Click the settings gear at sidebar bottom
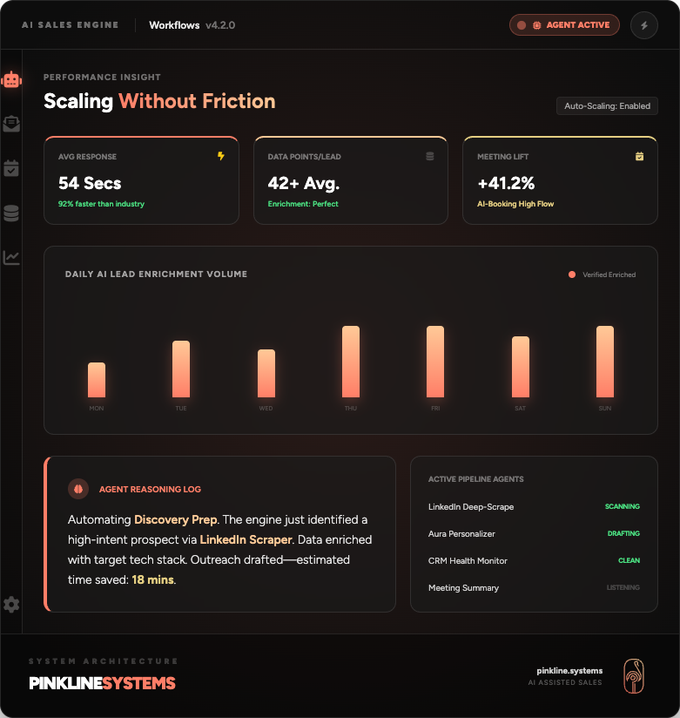The width and height of the screenshot is (680, 718). click(11, 604)
